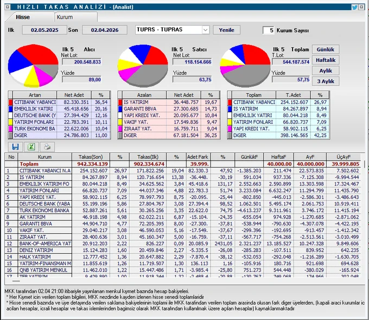Sort main table by GünlükF header
Viewport: 369px width, 320px height.
(249, 157)
